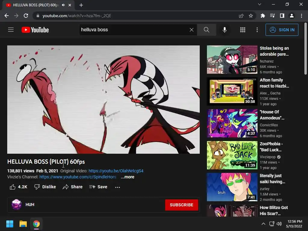Open the HUH channel name
The height and width of the screenshot is (231, 308).
pyautogui.click(x=30, y=205)
